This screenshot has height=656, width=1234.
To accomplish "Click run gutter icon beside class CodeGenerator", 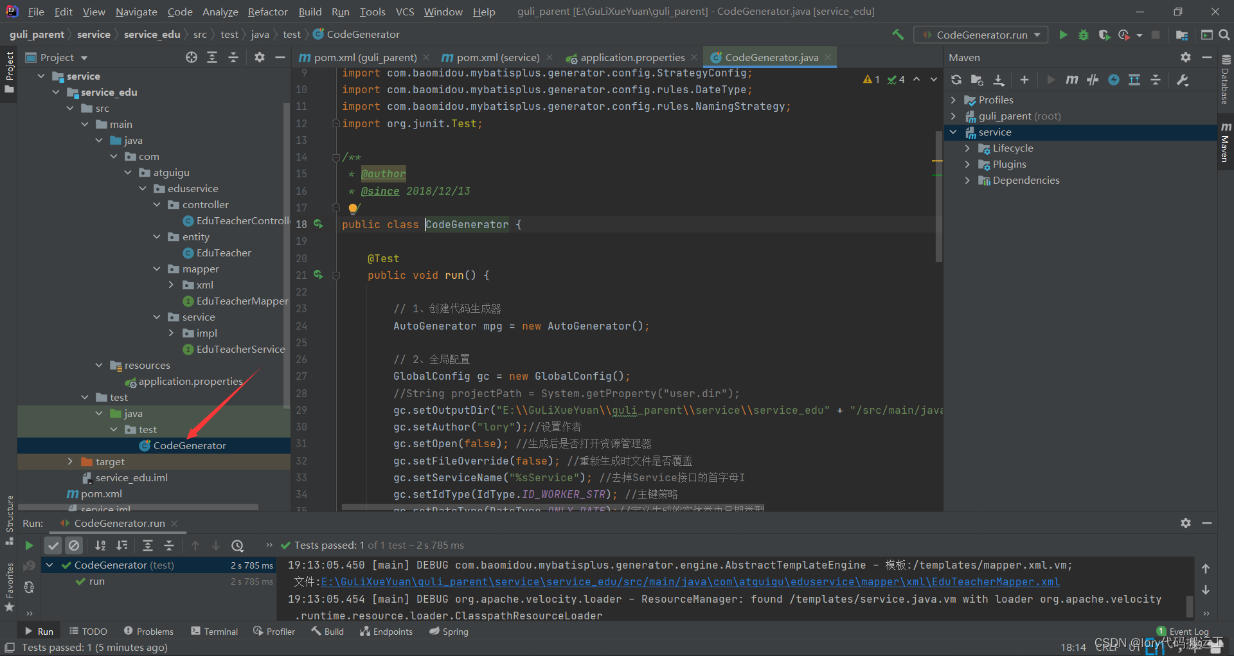I will [x=318, y=224].
